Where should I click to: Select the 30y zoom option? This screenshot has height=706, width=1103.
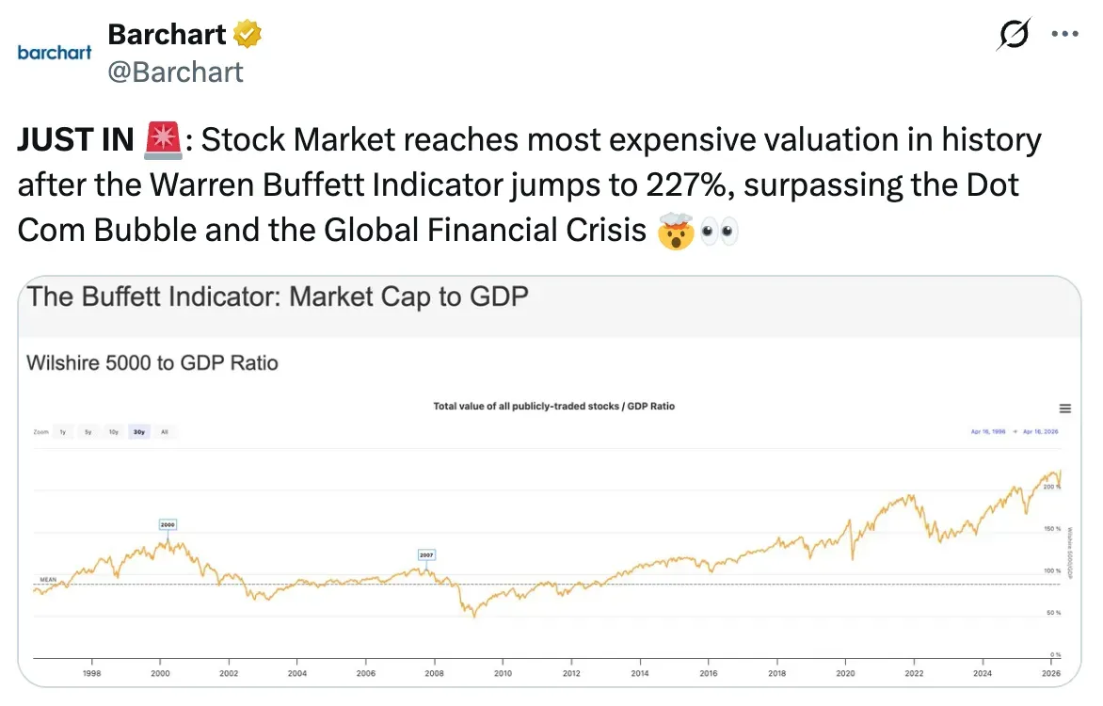tap(139, 432)
